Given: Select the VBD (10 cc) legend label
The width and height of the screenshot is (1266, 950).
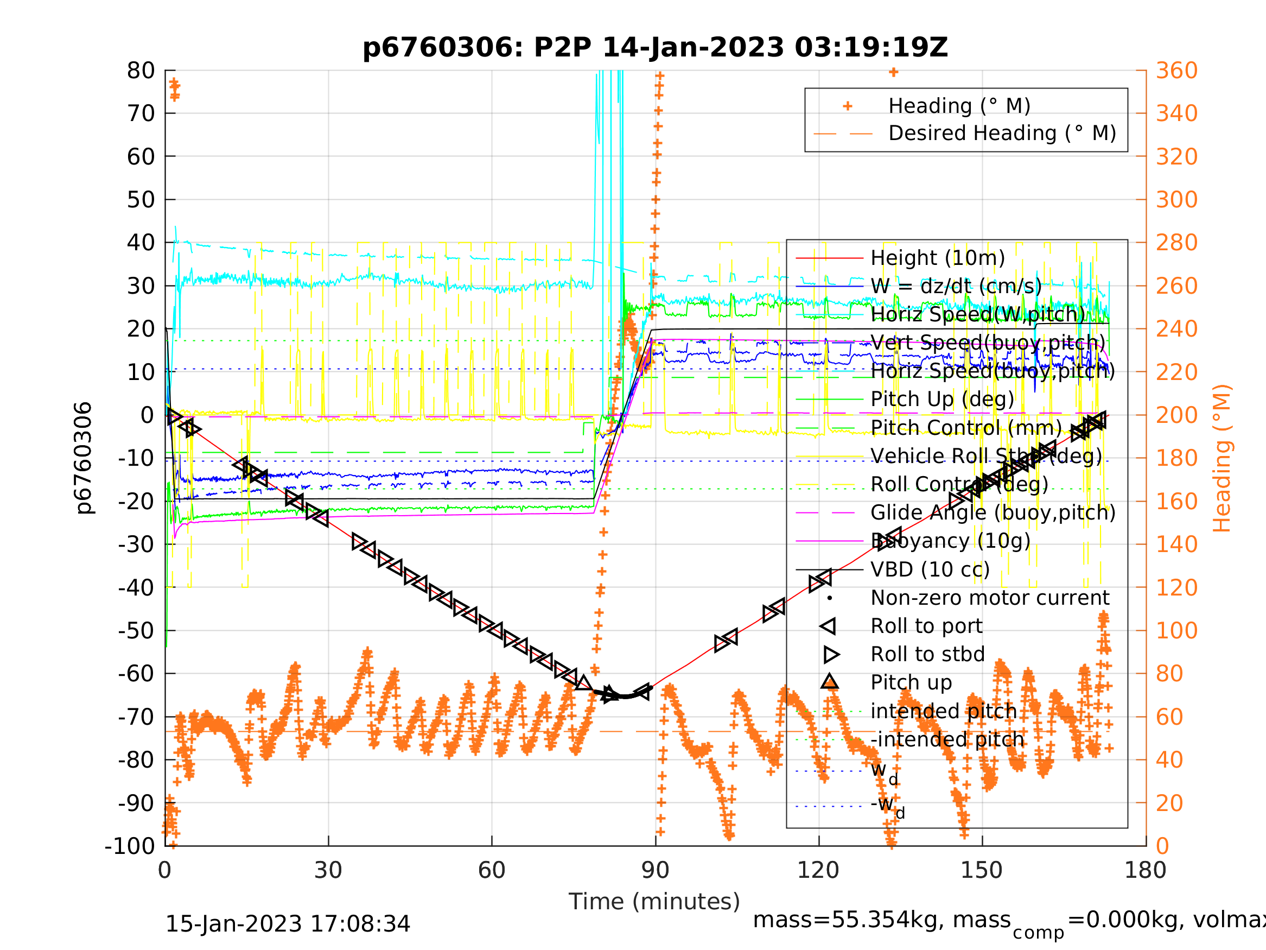Looking at the screenshot, I should coord(930,570).
